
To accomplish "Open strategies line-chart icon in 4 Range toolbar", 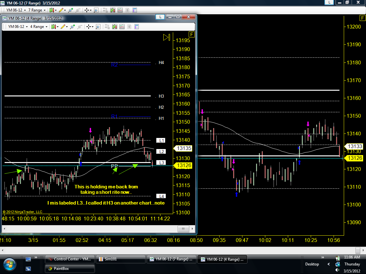I will tap(122, 27).
